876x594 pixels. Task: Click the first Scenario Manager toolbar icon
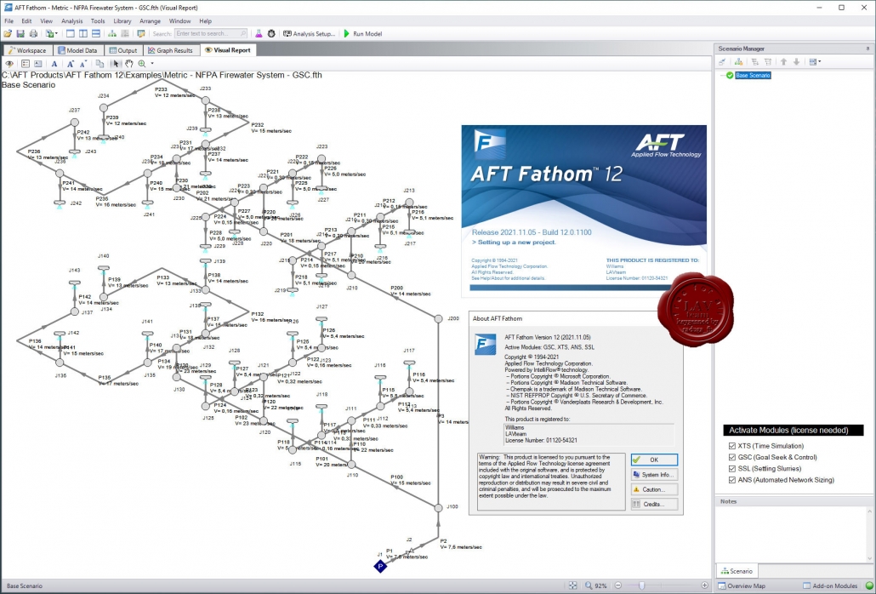(x=722, y=62)
